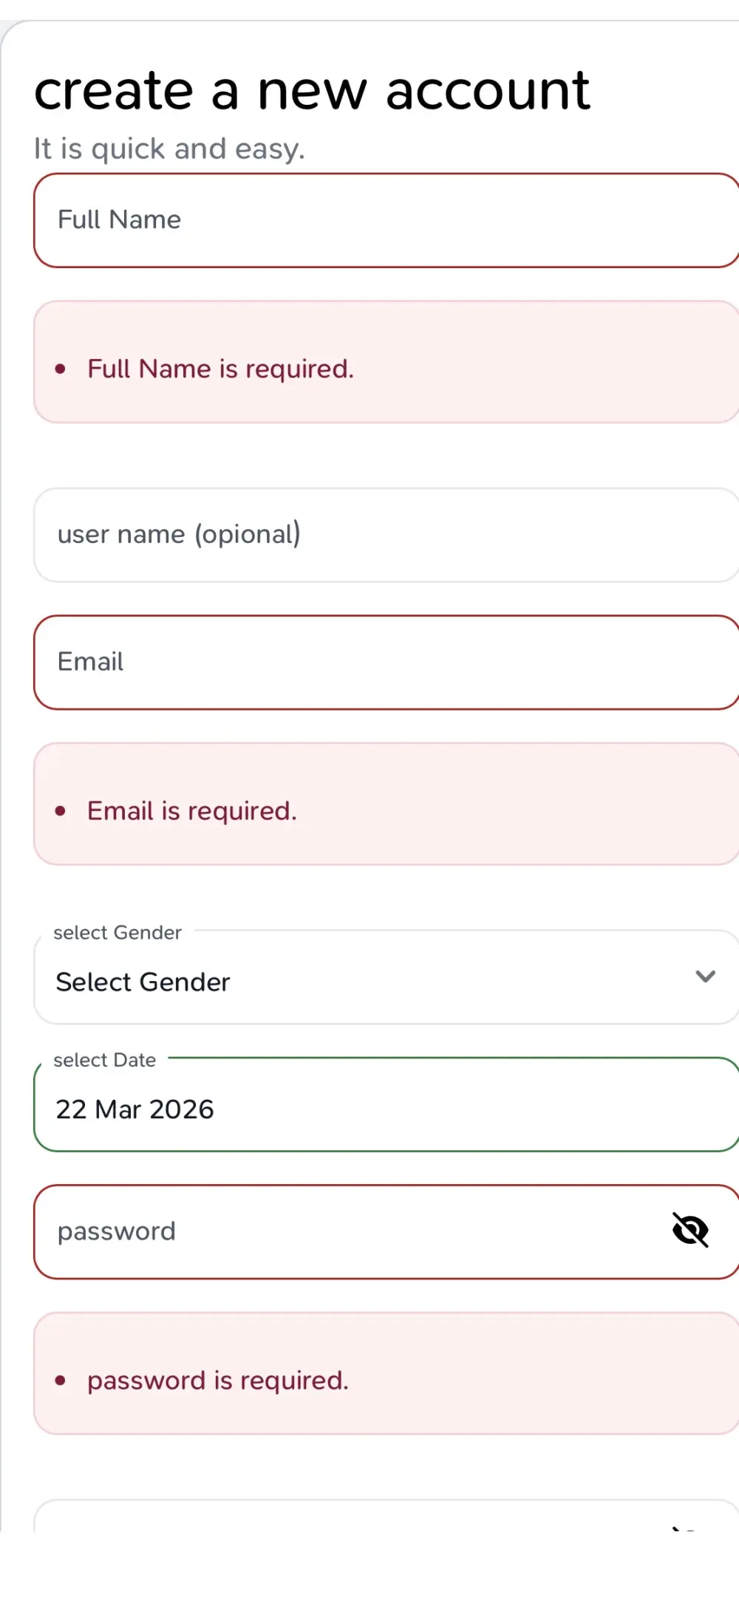The height and width of the screenshot is (1597, 739).
Task: Open the date picker showing 22 Mar 2026
Action: click(x=296, y=1108)
